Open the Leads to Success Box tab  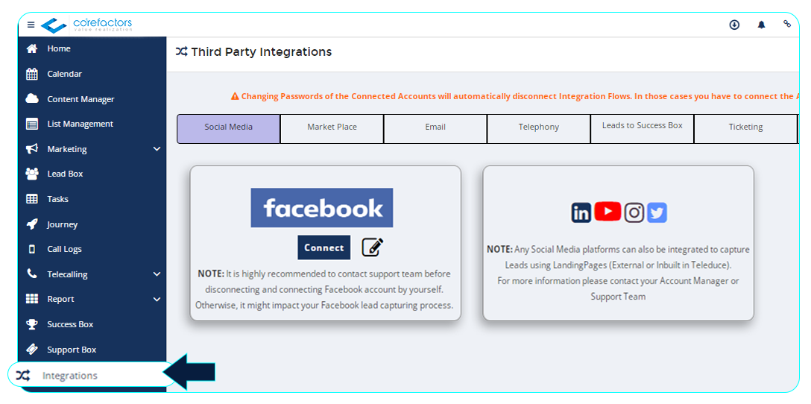point(643,129)
